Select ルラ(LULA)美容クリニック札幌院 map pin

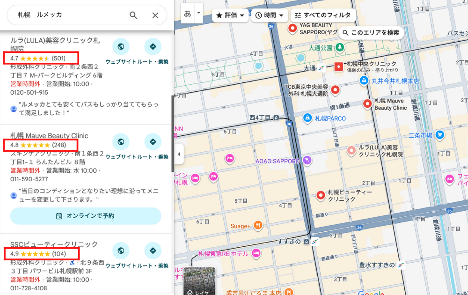pyautogui.click(x=351, y=150)
